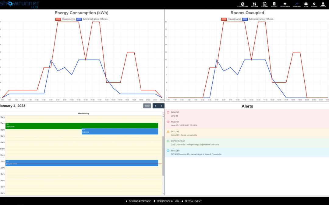Click the Wednesday column header
The height and width of the screenshot is (205, 329).
click(x=83, y=113)
